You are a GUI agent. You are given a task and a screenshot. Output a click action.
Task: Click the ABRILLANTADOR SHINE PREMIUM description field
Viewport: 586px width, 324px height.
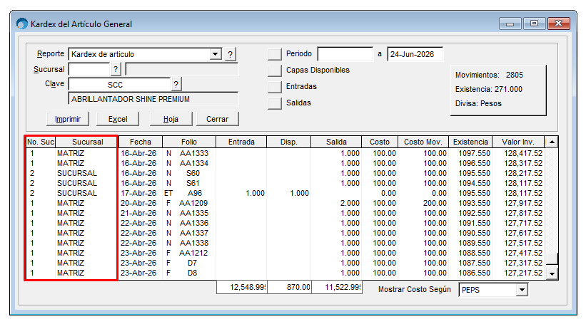153,99
